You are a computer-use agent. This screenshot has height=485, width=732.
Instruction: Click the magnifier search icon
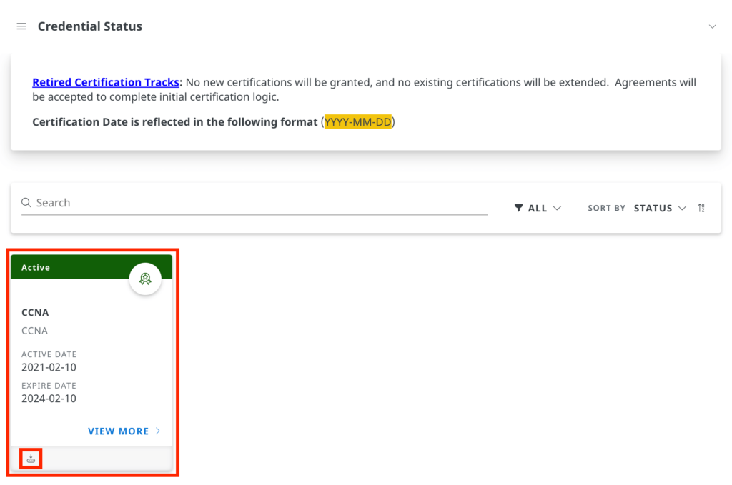click(26, 202)
